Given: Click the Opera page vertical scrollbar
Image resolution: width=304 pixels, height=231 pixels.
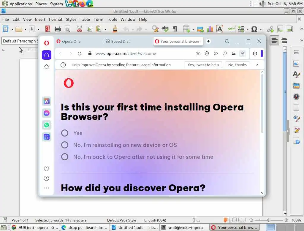Looking at the screenshot, I should pyautogui.click(x=262, y=103).
